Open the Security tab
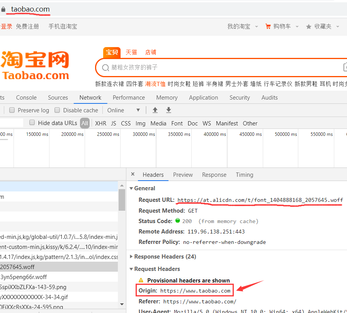This screenshot has width=347, height=313. pos(240,98)
